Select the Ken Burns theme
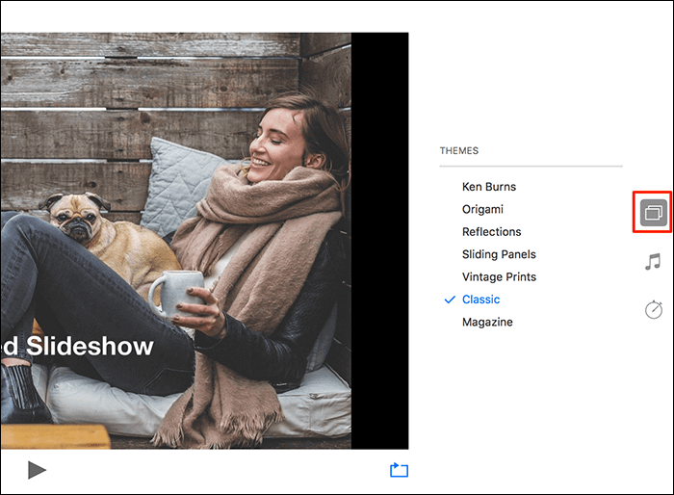Viewport: 674px width, 495px height. coord(489,187)
